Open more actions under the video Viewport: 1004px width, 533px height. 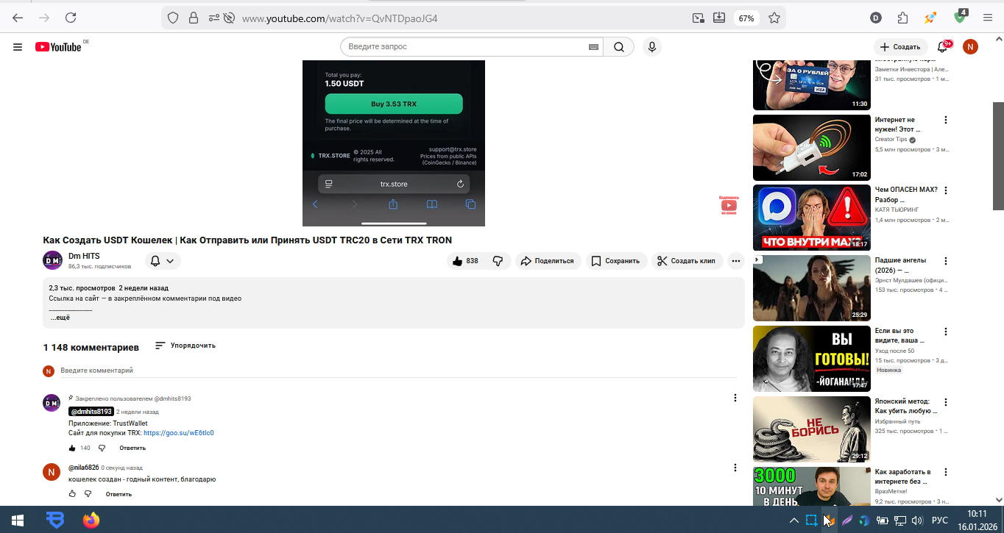point(736,261)
